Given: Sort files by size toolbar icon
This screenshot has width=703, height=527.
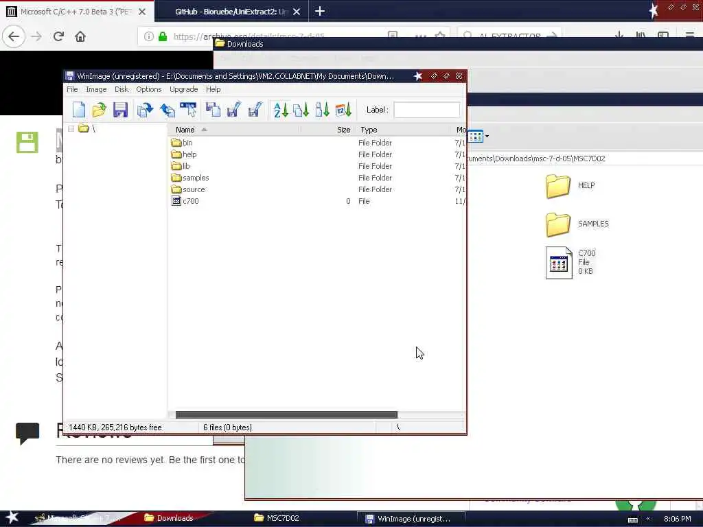Looking at the screenshot, I should click(322, 109).
